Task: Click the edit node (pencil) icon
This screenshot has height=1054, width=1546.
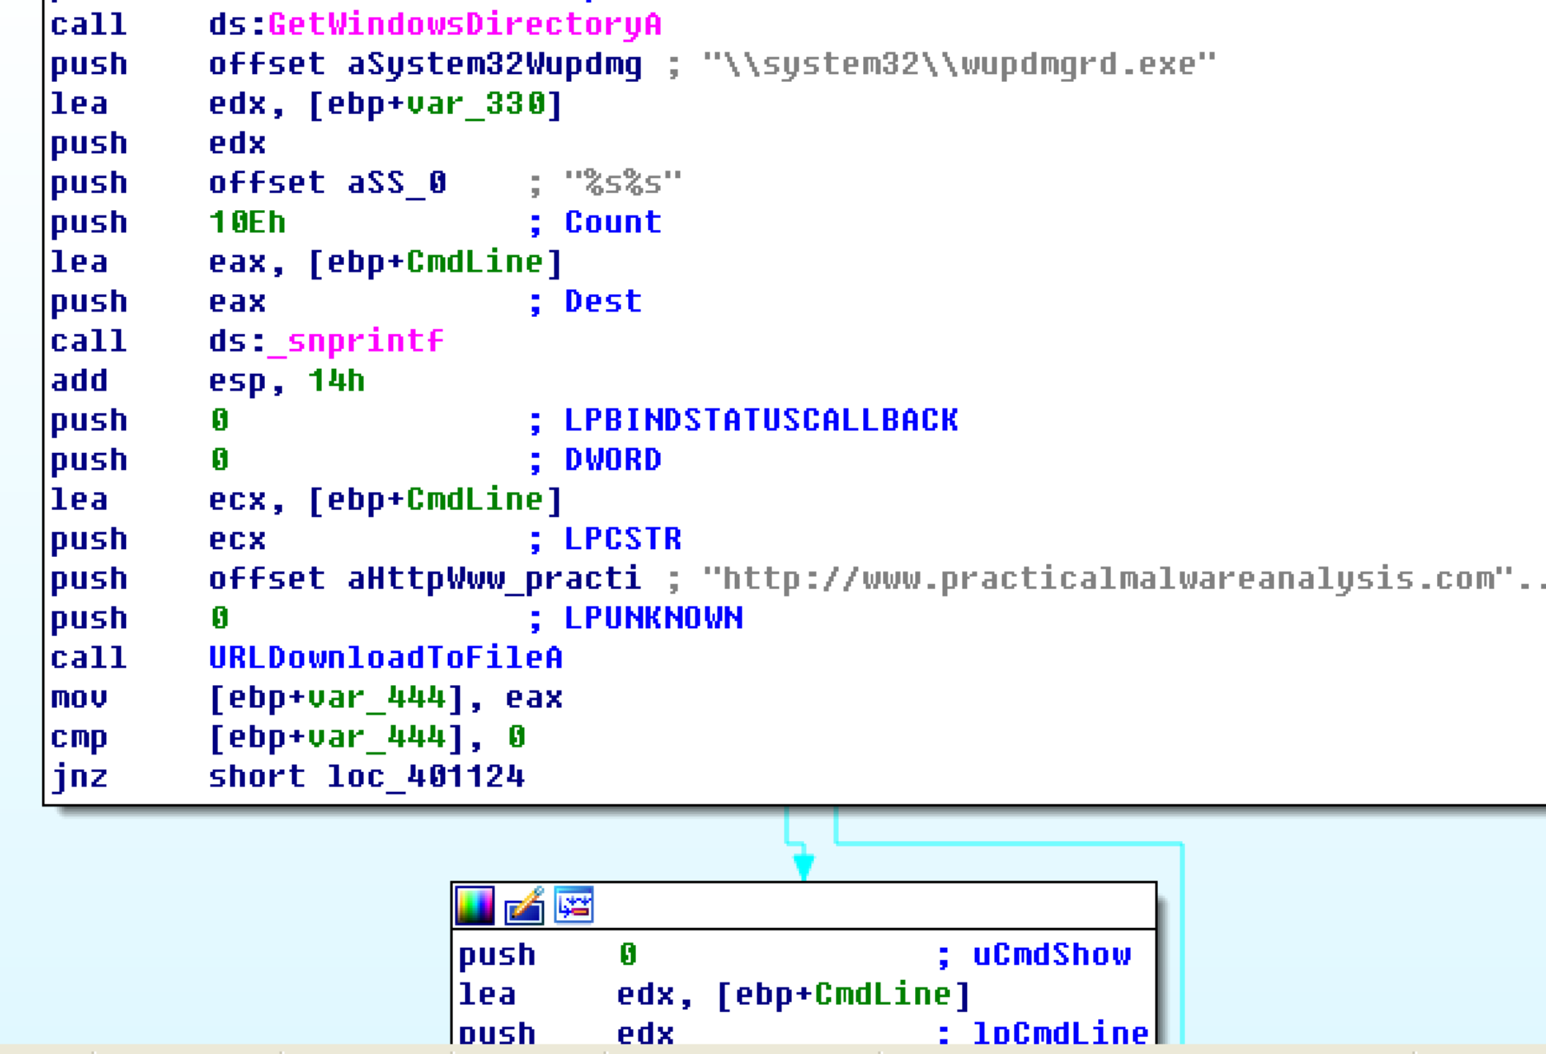Action: click(524, 906)
